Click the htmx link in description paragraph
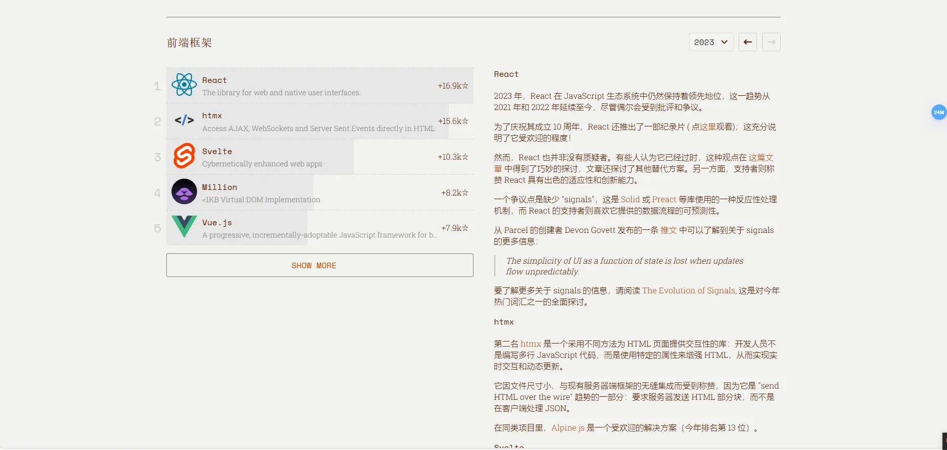This screenshot has height=450, width=947. [x=530, y=344]
